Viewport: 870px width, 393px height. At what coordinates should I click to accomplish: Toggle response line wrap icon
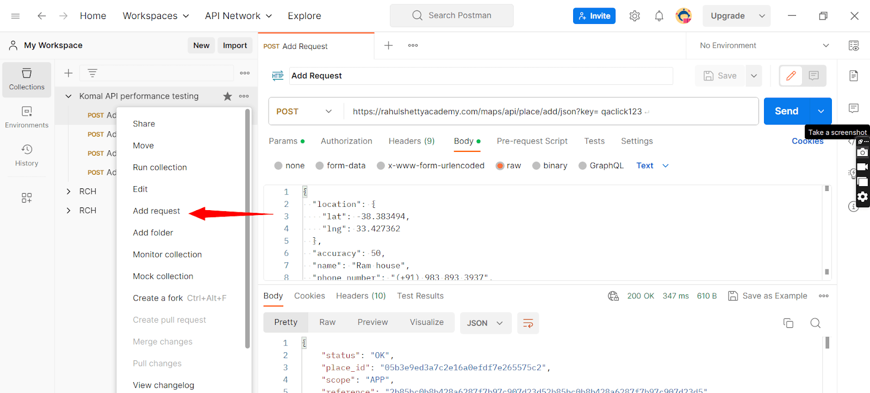pos(528,323)
